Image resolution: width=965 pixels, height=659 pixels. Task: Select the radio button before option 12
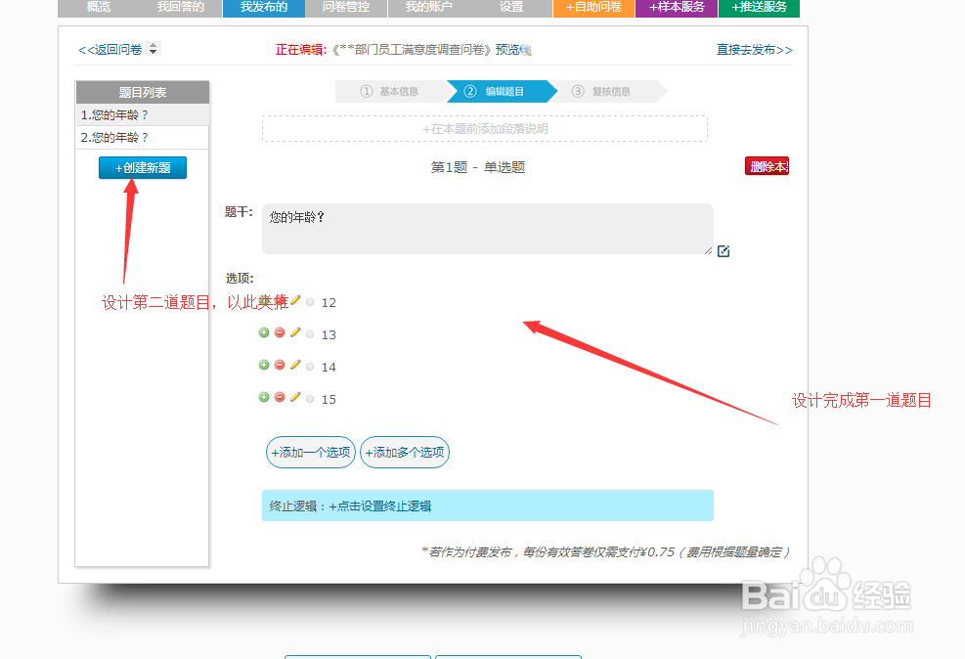309,302
